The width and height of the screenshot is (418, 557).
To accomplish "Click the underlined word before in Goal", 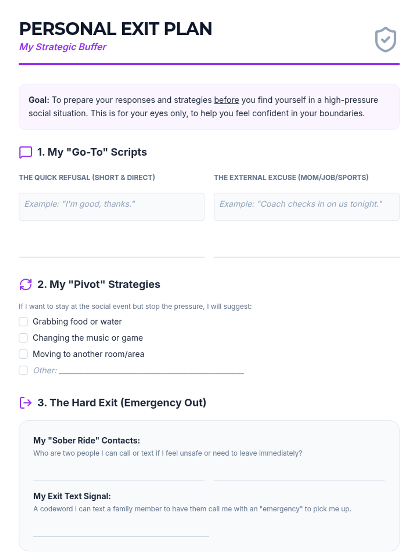I will pyautogui.click(x=226, y=100).
